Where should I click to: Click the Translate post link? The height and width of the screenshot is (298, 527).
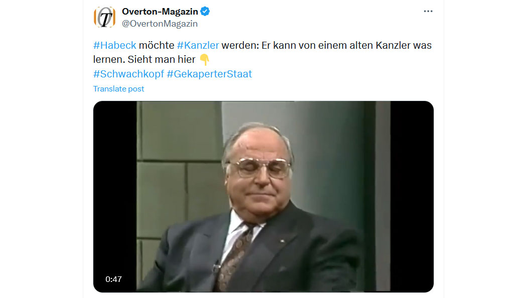click(118, 89)
